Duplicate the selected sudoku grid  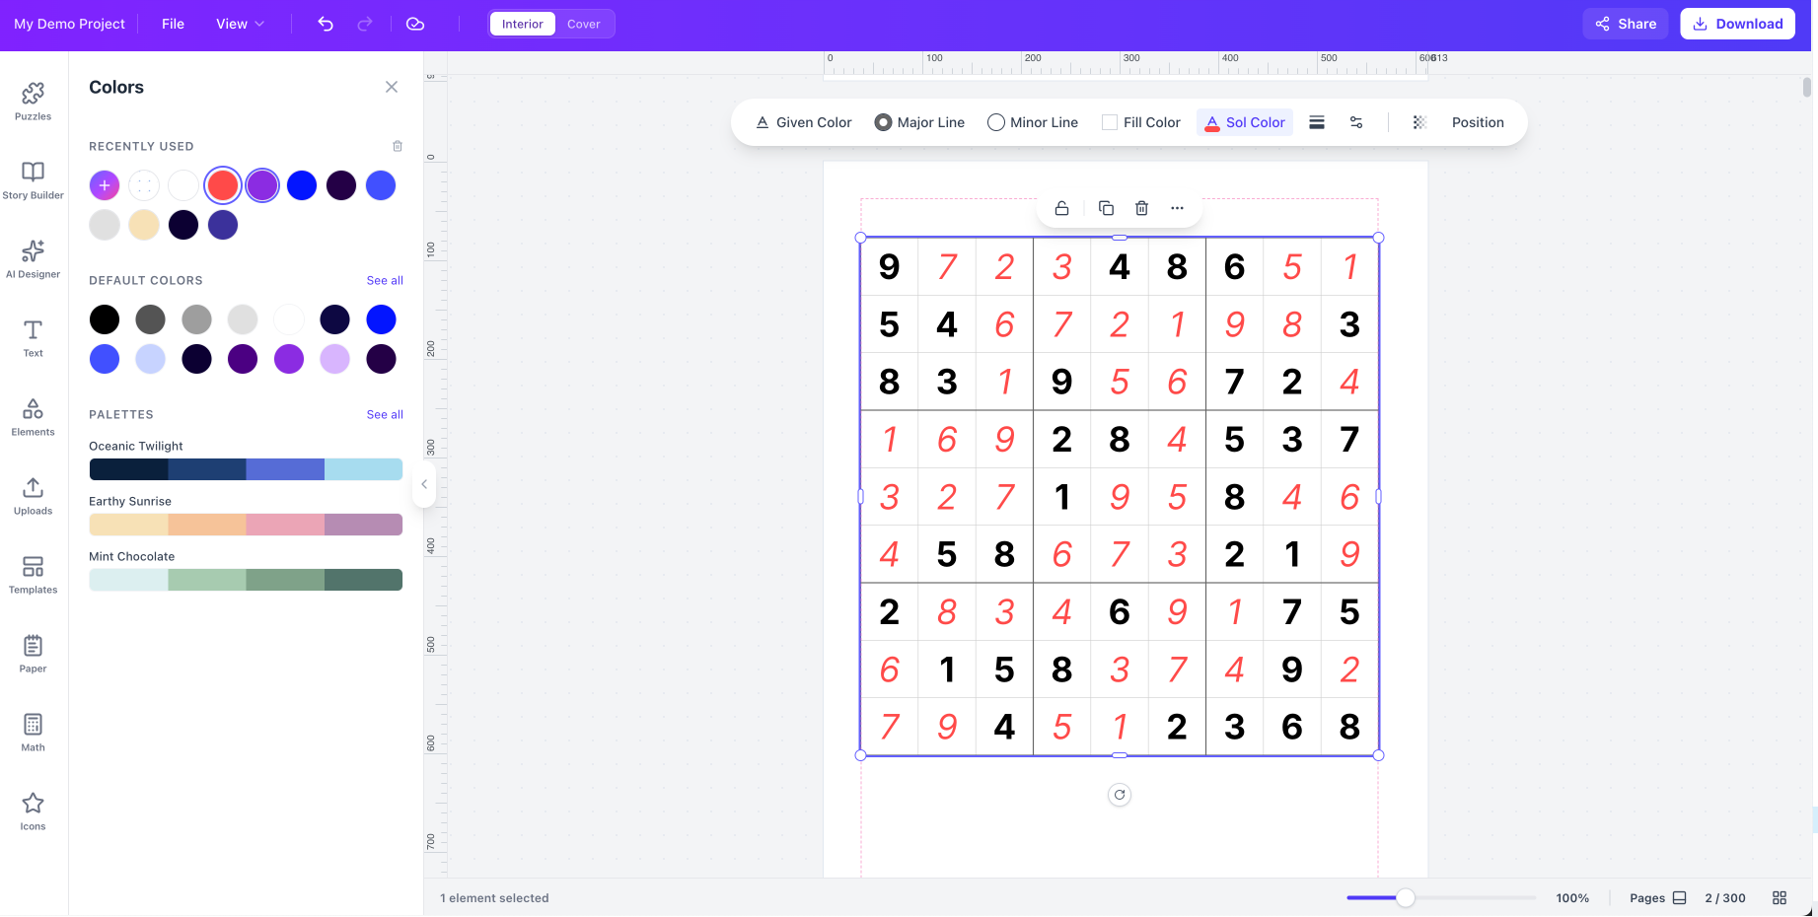(x=1106, y=208)
